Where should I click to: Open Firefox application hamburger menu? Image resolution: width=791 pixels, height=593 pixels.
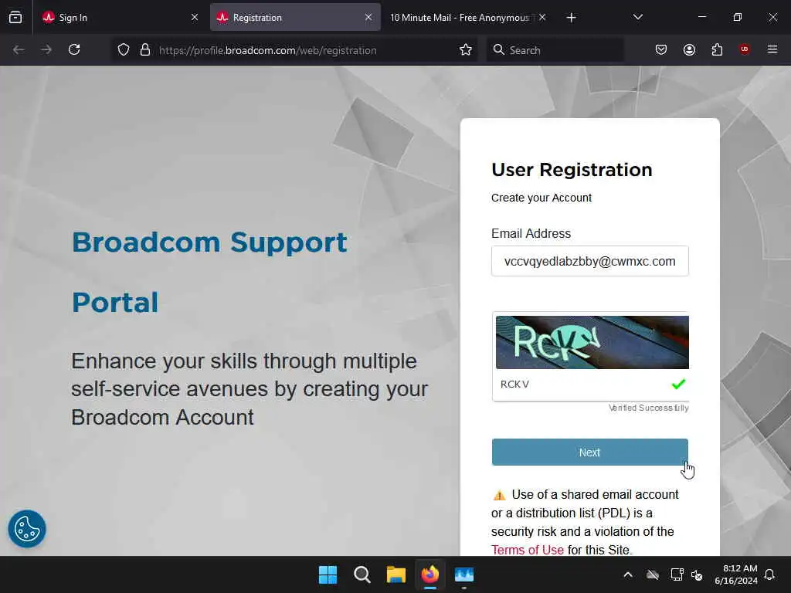pyautogui.click(x=772, y=49)
